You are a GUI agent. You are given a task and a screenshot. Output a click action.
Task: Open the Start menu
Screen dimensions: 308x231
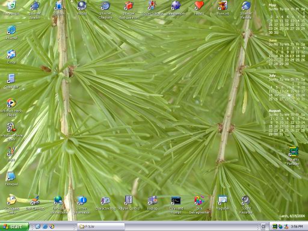pyautogui.click(x=14, y=227)
